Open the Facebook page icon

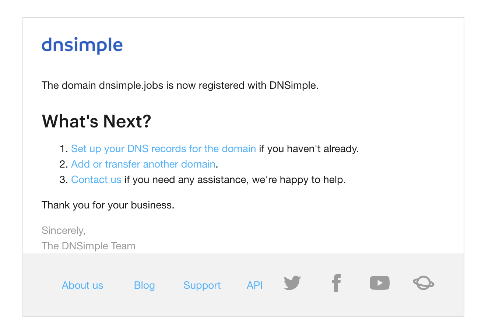[336, 283]
